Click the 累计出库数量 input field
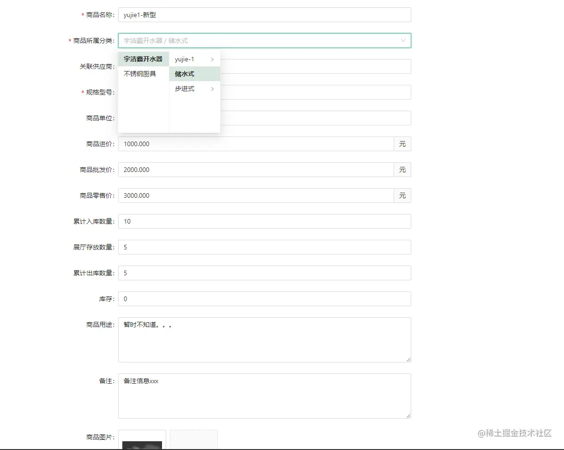The width and height of the screenshot is (564, 450). (x=264, y=273)
